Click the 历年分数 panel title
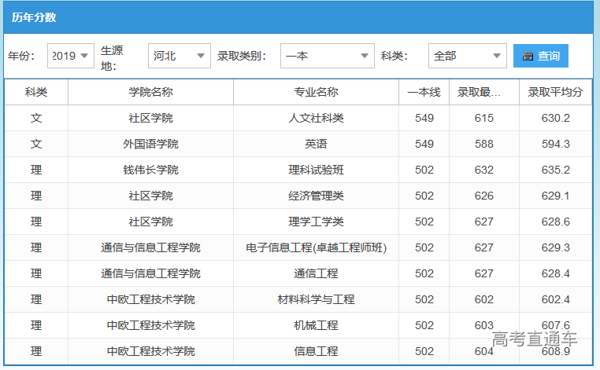The image size is (600, 370). point(34,17)
